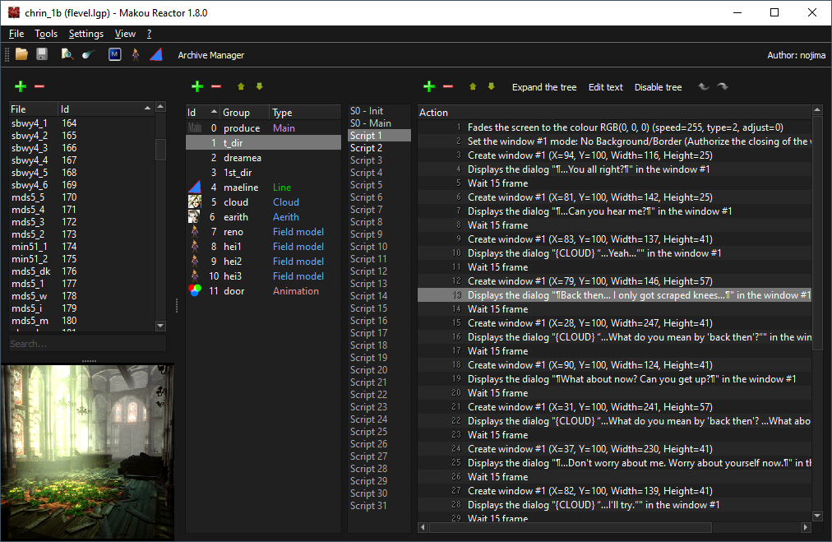Click the Type column header

point(305,113)
